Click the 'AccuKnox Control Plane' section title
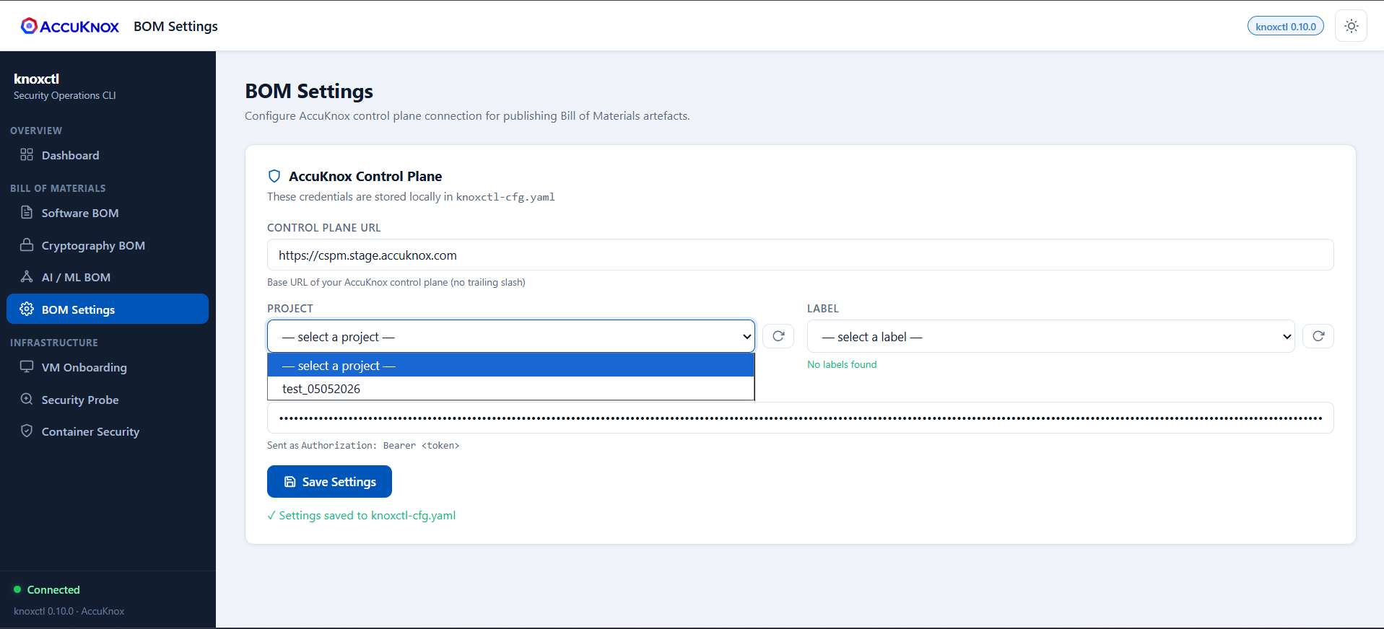Image resolution: width=1384 pixels, height=629 pixels. 365,176
